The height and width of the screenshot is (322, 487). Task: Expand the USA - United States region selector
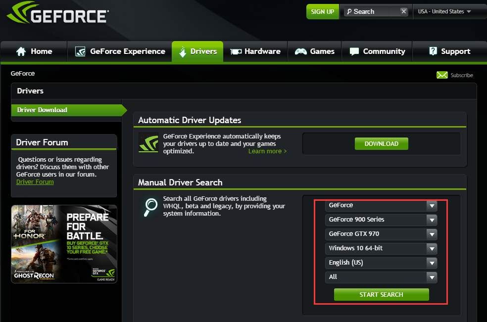(x=444, y=11)
